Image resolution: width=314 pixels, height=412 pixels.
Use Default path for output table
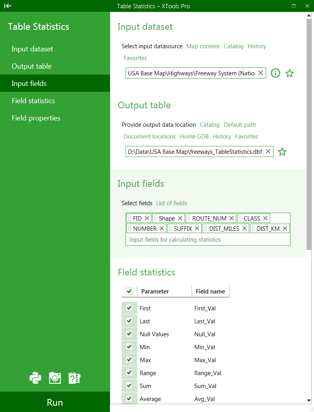240,125
